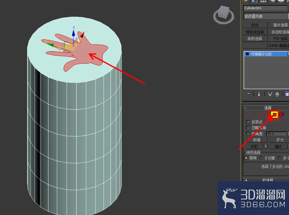
Task: Toggle Show End Result icon
Action: click(259, 94)
